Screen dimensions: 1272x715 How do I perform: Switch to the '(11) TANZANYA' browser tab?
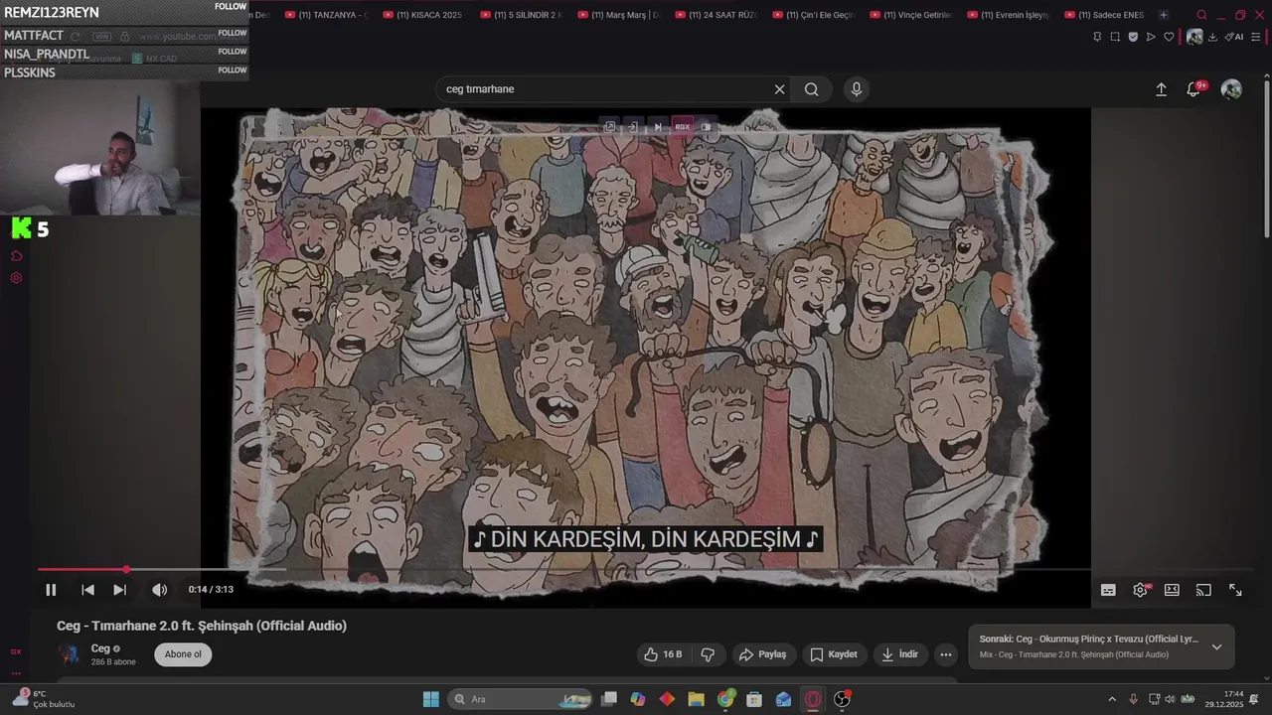point(325,15)
